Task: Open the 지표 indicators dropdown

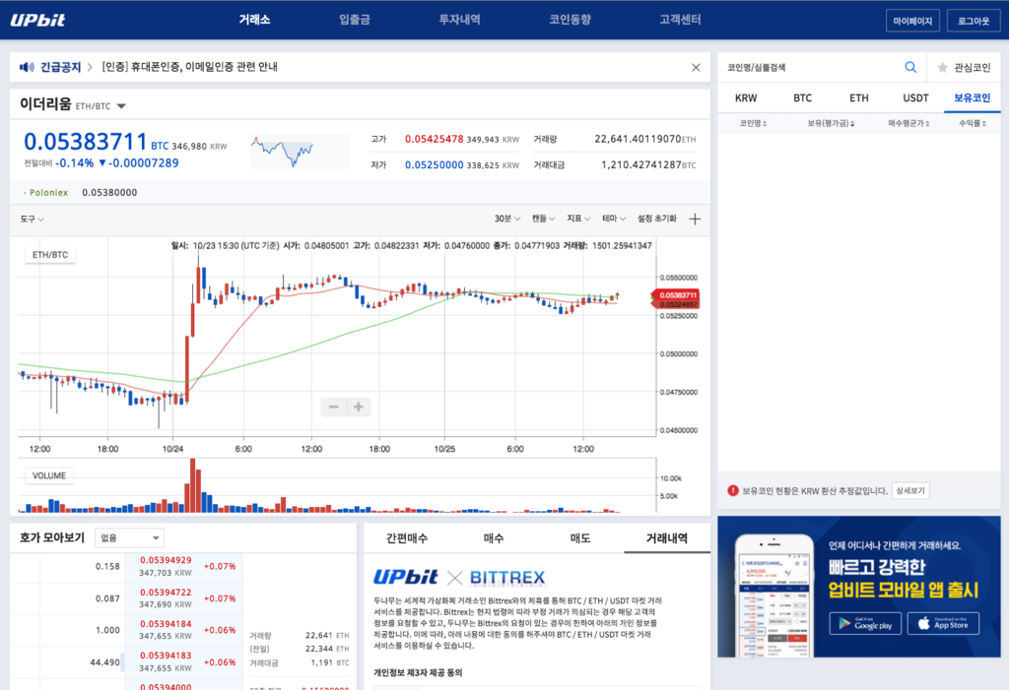Action: (577, 219)
